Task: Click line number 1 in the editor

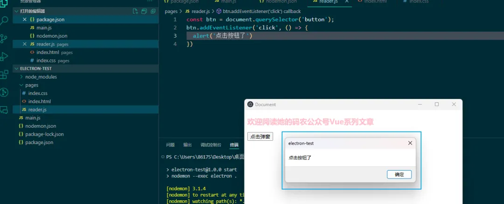Action: pyautogui.click(x=175, y=20)
